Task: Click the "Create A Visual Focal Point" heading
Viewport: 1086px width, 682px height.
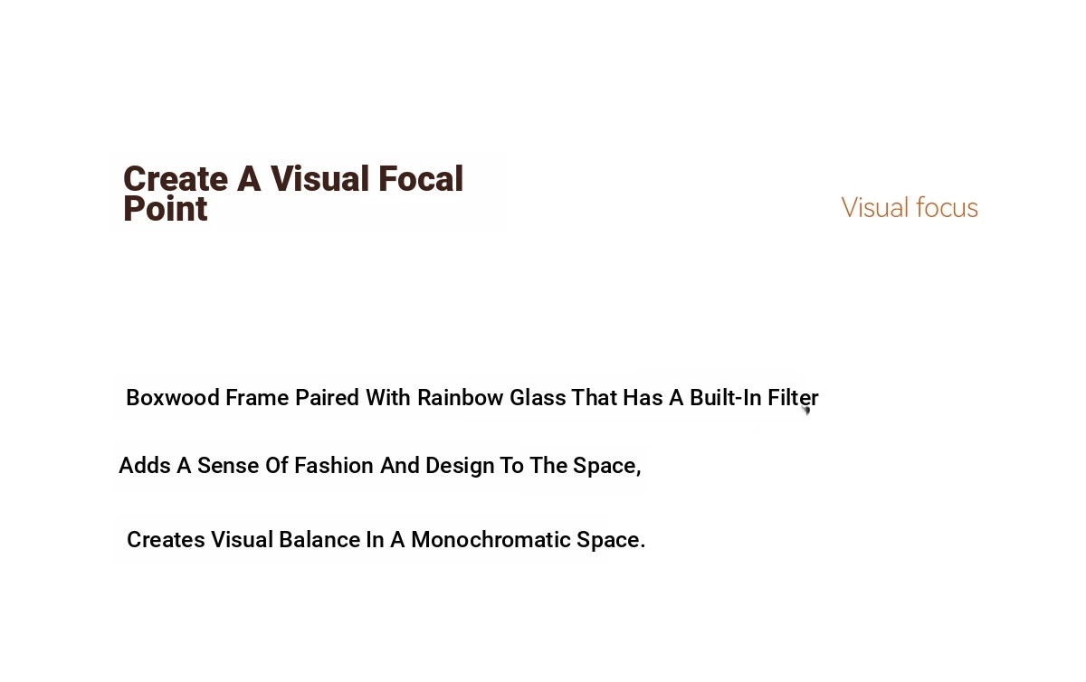Action: (x=293, y=194)
